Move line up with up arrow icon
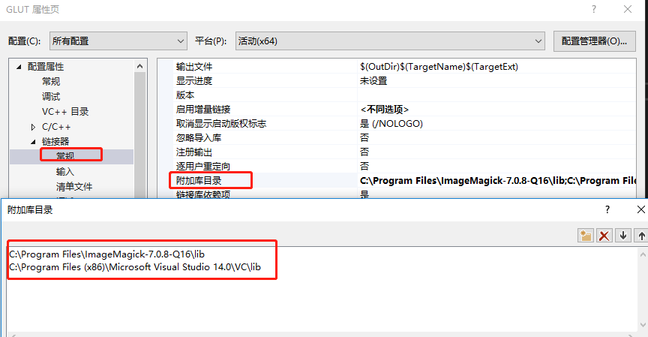 641,235
